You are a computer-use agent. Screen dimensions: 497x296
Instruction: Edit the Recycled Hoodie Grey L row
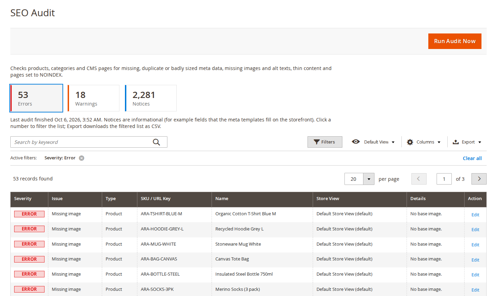coord(475,229)
